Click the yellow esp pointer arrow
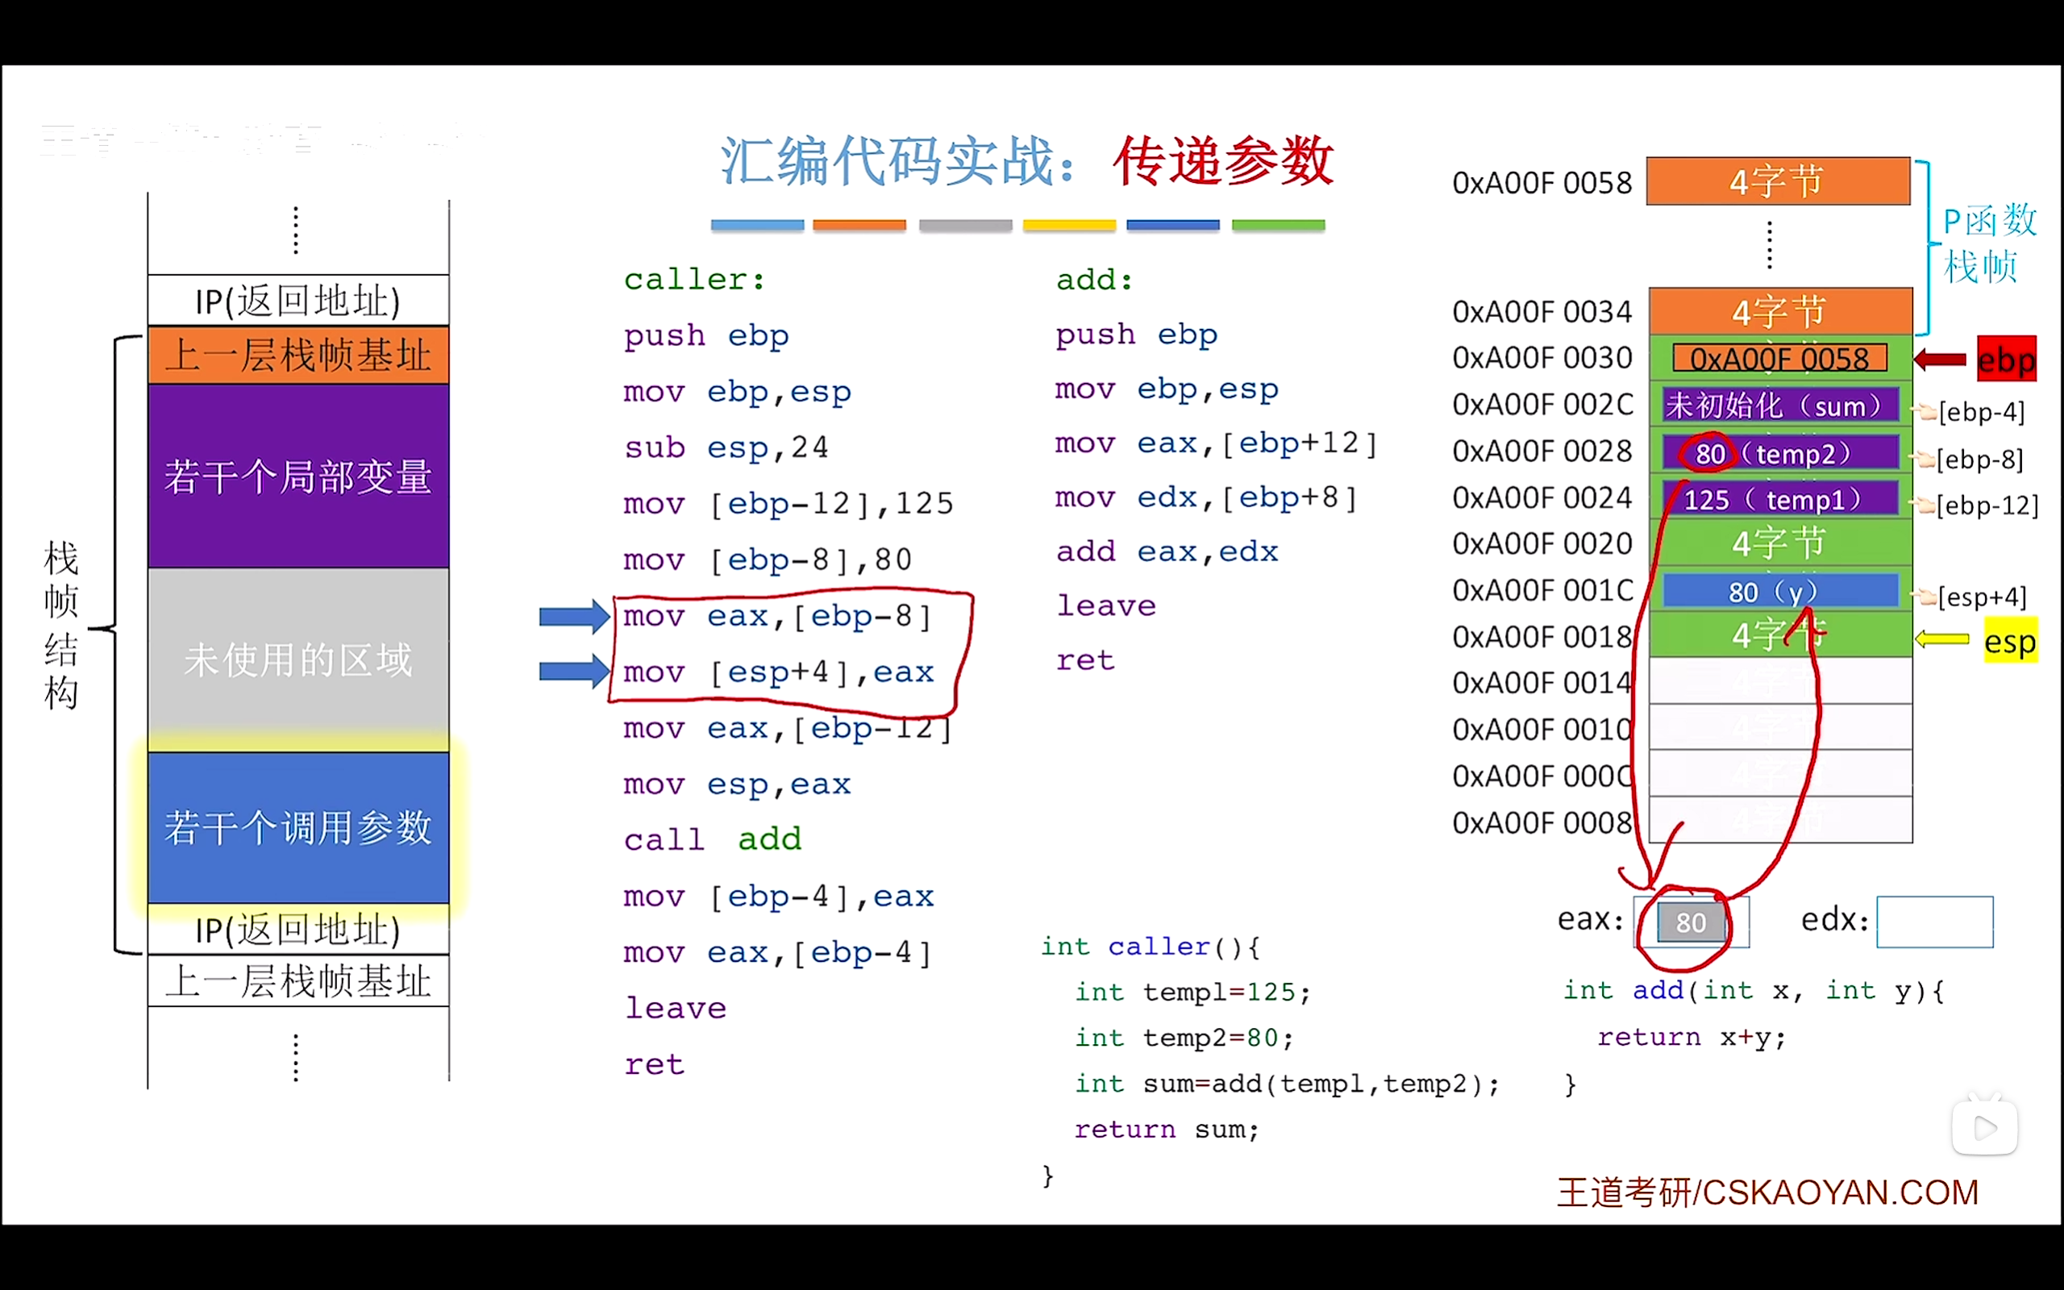This screenshot has width=2064, height=1290. coord(1942,639)
